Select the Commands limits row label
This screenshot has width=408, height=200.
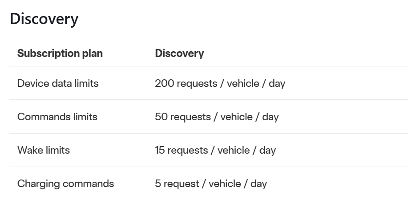pos(57,117)
